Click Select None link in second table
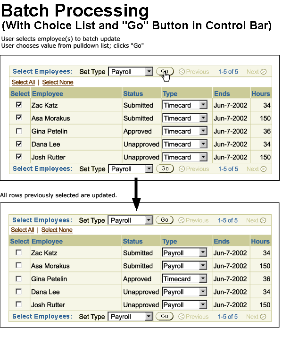The width and height of the screenshot is (282, 362). [57, 230]
